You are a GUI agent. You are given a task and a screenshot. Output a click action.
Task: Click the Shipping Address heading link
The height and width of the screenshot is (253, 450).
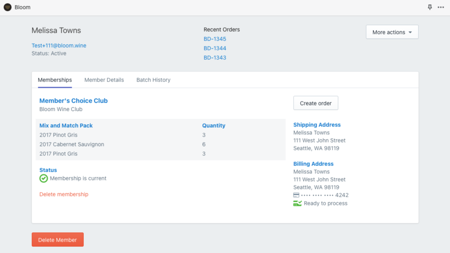click(x=317, y=125)
